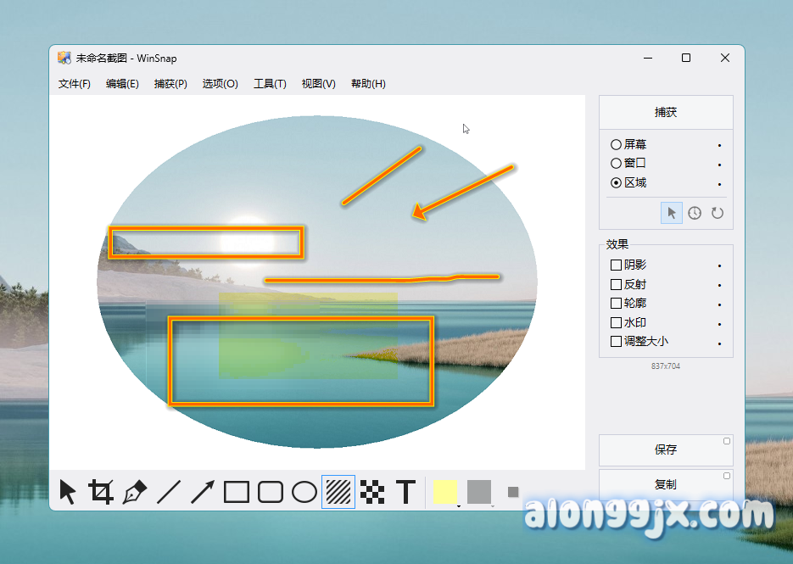Select the 窗口 capture mode radio button
The image size is (793, 564).
point(617,163)
